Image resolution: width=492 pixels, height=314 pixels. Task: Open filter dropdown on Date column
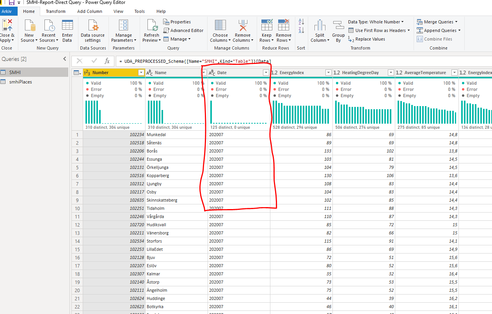tap(266, 73)
